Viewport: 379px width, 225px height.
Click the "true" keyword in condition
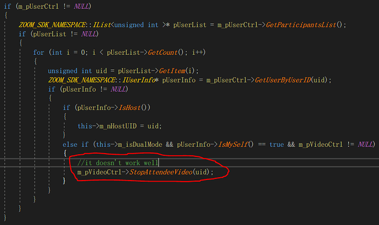(276, 144)
